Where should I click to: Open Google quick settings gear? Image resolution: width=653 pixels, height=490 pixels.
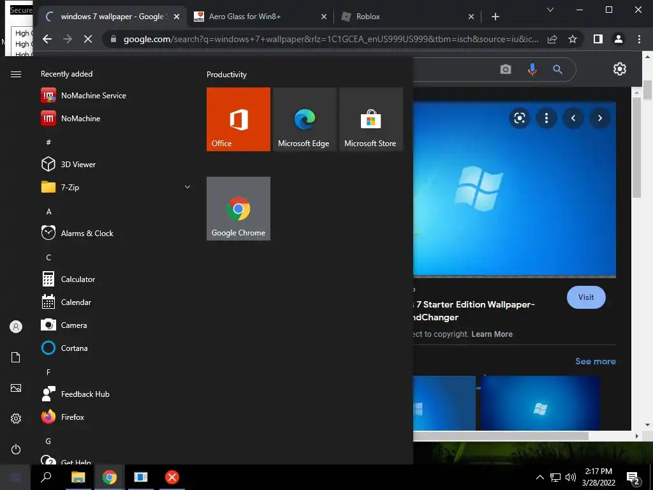point(620,69)
